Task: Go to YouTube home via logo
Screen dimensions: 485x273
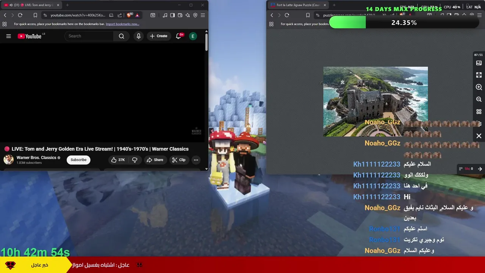Action: coord(30,36)
